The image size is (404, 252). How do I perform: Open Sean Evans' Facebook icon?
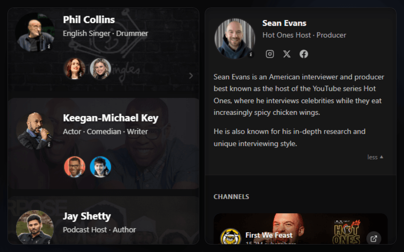(304, 54)
